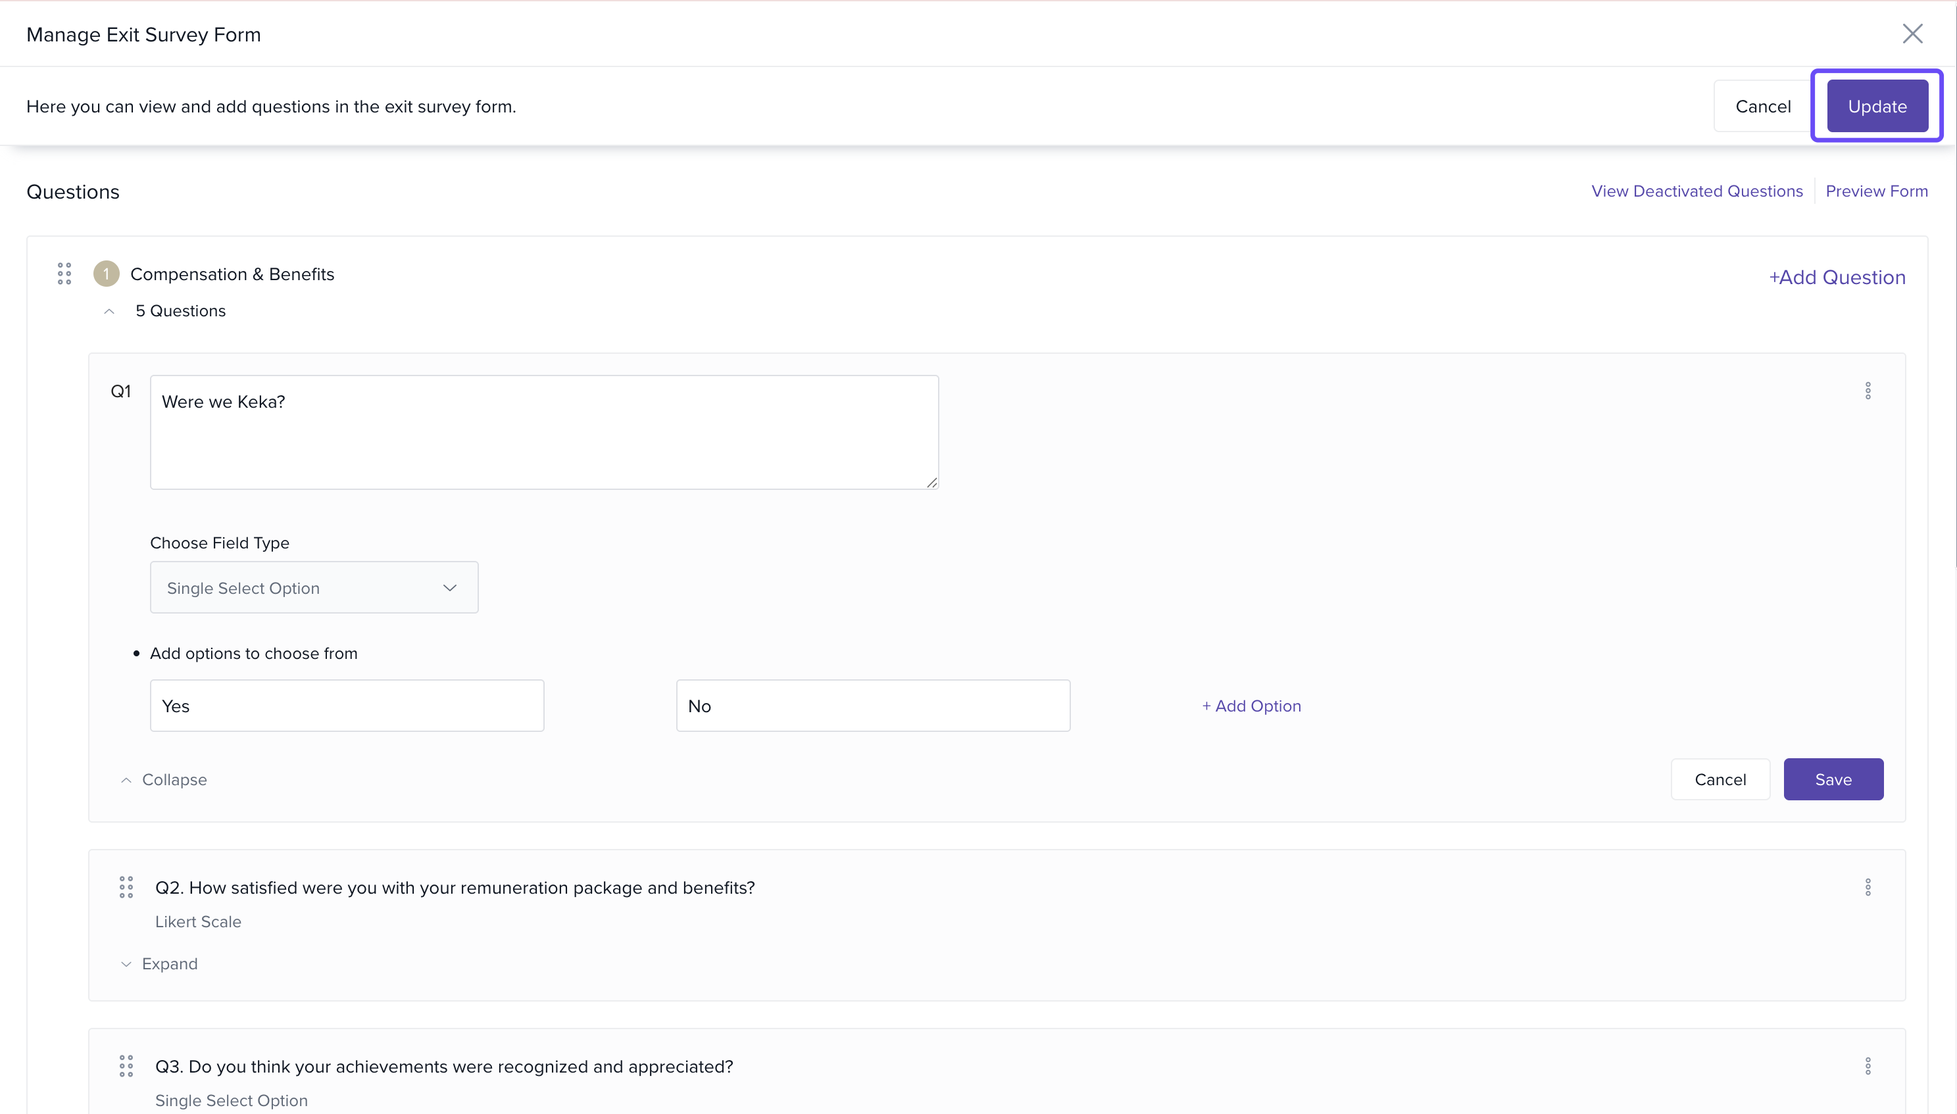Click the Update button
This screenshot has width=1957, height=1114.
1877,107
